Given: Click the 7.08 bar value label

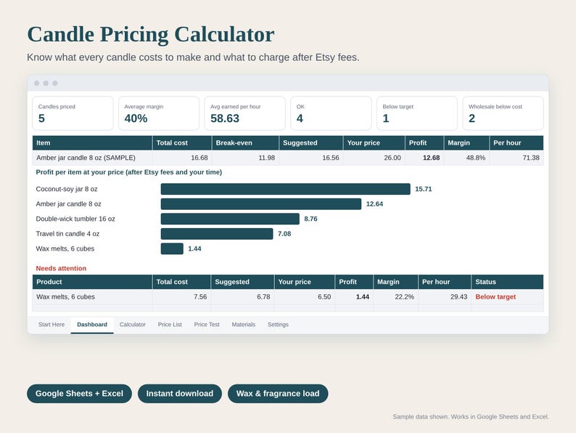Looking at the screenshot, I should (x=284, y=234).
